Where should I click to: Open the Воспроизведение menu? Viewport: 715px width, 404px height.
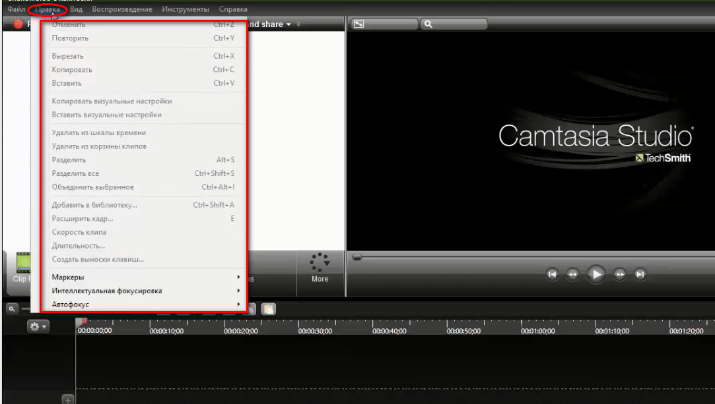click(x=122, y=9)
